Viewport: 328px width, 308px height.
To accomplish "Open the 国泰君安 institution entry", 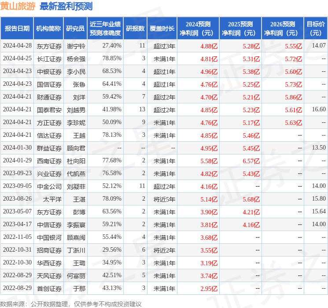I will pos(49,110).
